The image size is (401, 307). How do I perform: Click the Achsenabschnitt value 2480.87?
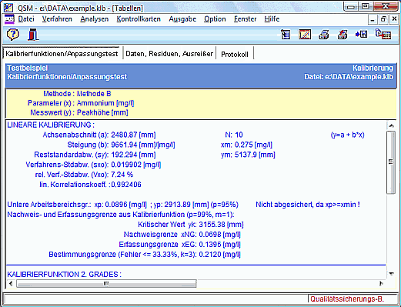point(133,135)
